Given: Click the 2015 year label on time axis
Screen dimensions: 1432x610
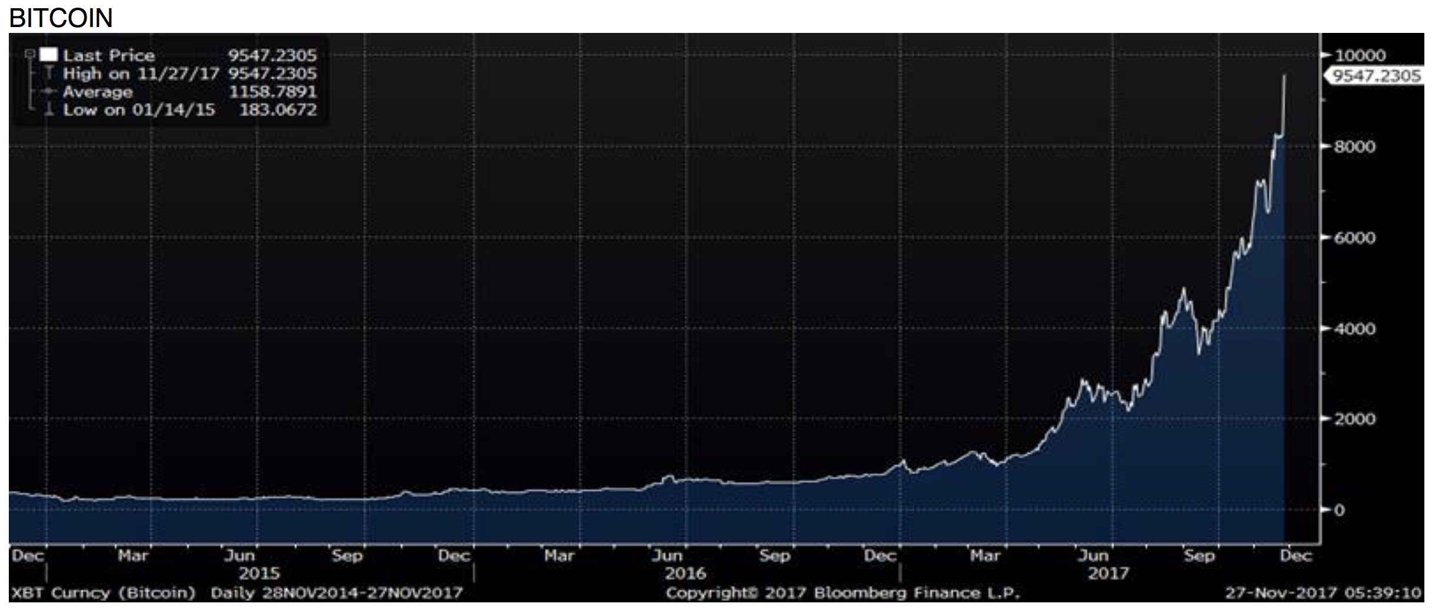Looking at the screenshot, I should click(259, 573).
